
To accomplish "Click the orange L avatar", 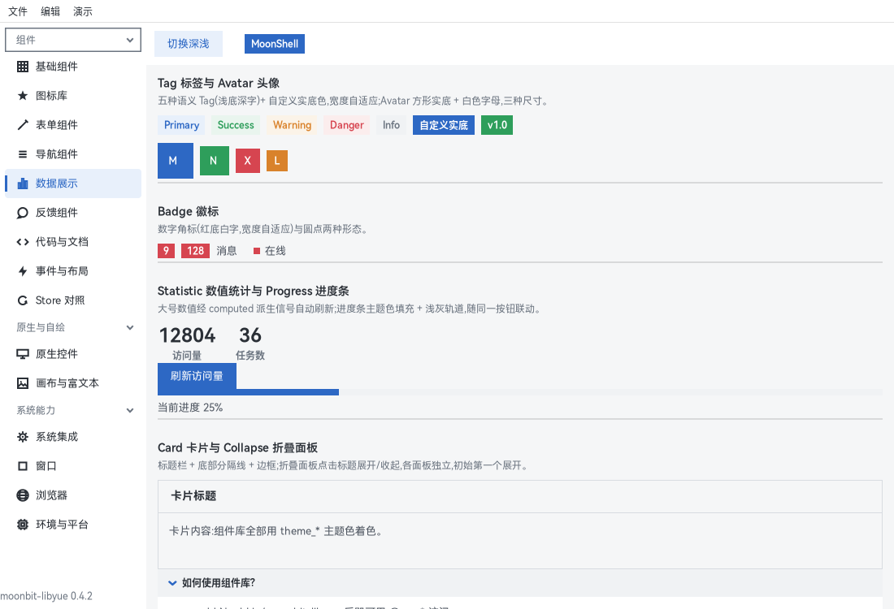I will click(x=277, y=161).
